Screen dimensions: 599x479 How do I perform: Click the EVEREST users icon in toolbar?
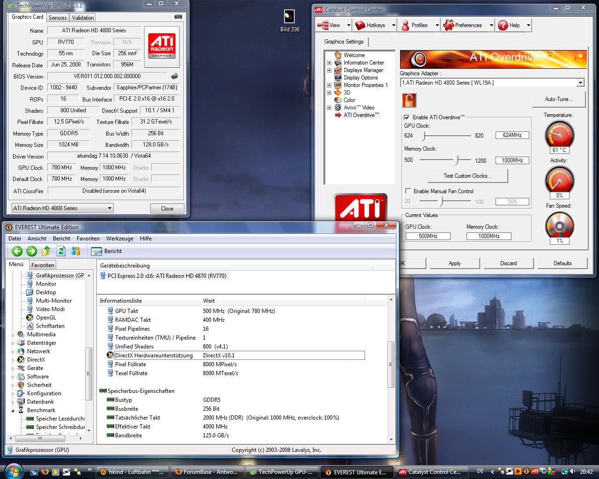pos(75,251)
